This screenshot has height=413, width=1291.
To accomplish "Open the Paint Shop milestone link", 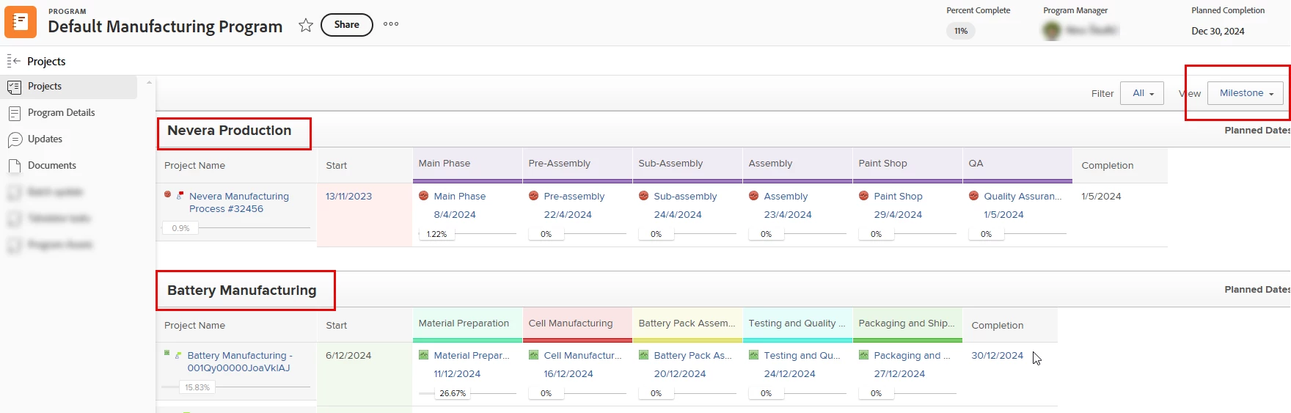I will [898, 197].
